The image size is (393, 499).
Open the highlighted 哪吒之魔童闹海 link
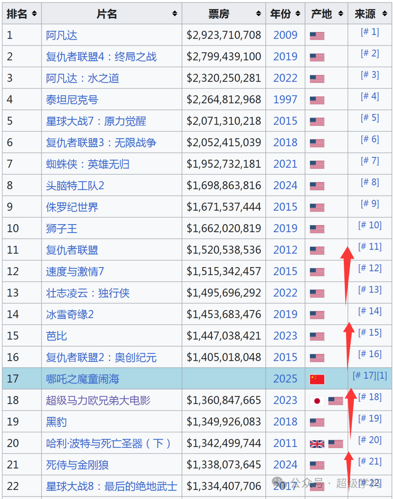pos(83,379)
